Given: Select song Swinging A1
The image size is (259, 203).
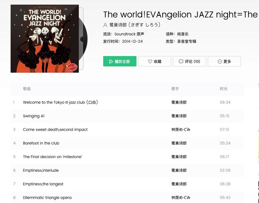Looking at the screenshot, I should coord(34,116).
